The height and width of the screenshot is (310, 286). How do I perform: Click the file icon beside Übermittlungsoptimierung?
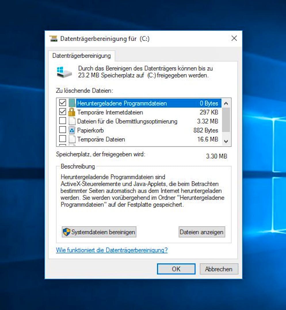tap(72, 121)
